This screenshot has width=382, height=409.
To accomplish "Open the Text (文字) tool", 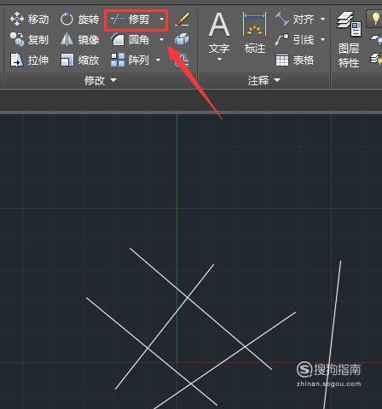I will coord(219,33).
